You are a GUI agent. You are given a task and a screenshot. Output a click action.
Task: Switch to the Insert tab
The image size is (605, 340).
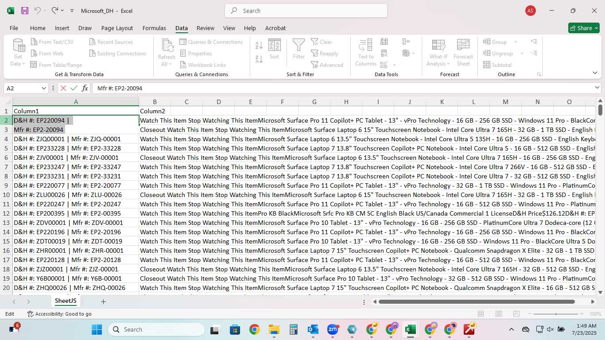coord(62,28)
